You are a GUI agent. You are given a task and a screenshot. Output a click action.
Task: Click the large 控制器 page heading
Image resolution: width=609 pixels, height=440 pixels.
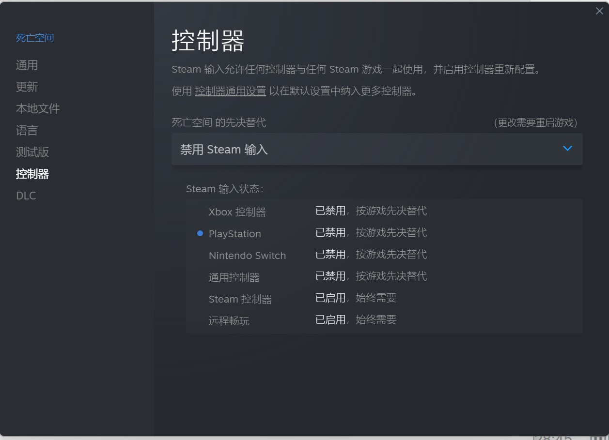coord(208,41)
